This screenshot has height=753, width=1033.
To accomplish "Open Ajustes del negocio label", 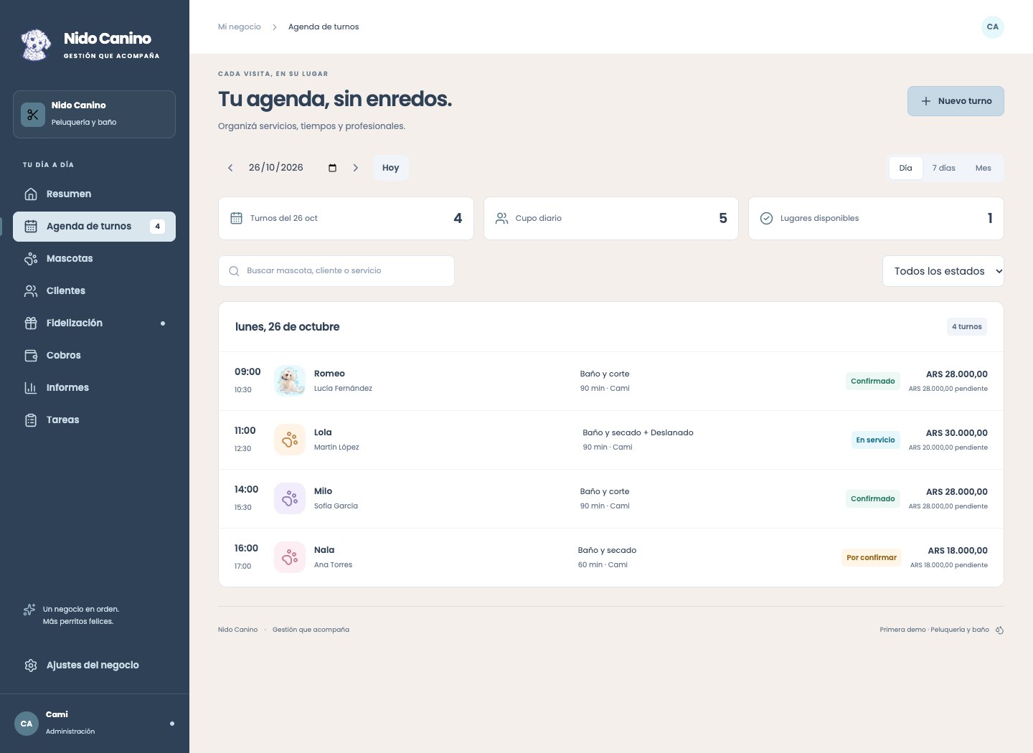I will 93,665.
